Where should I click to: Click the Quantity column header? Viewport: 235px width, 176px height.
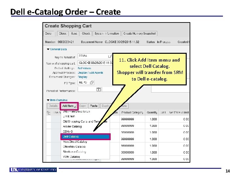click(152, 112)
